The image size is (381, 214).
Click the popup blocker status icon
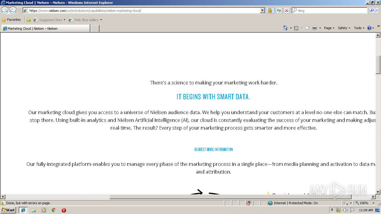[249, 203]
